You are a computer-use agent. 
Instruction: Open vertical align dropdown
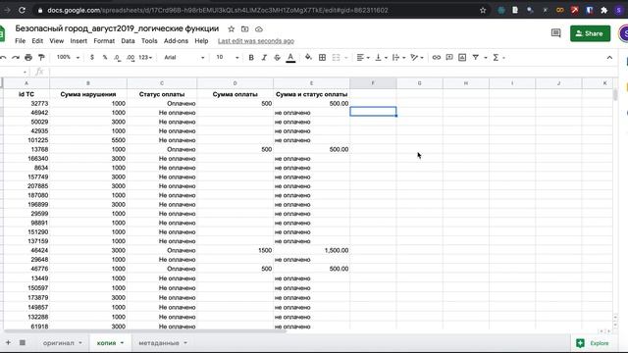tap(381, 58)
